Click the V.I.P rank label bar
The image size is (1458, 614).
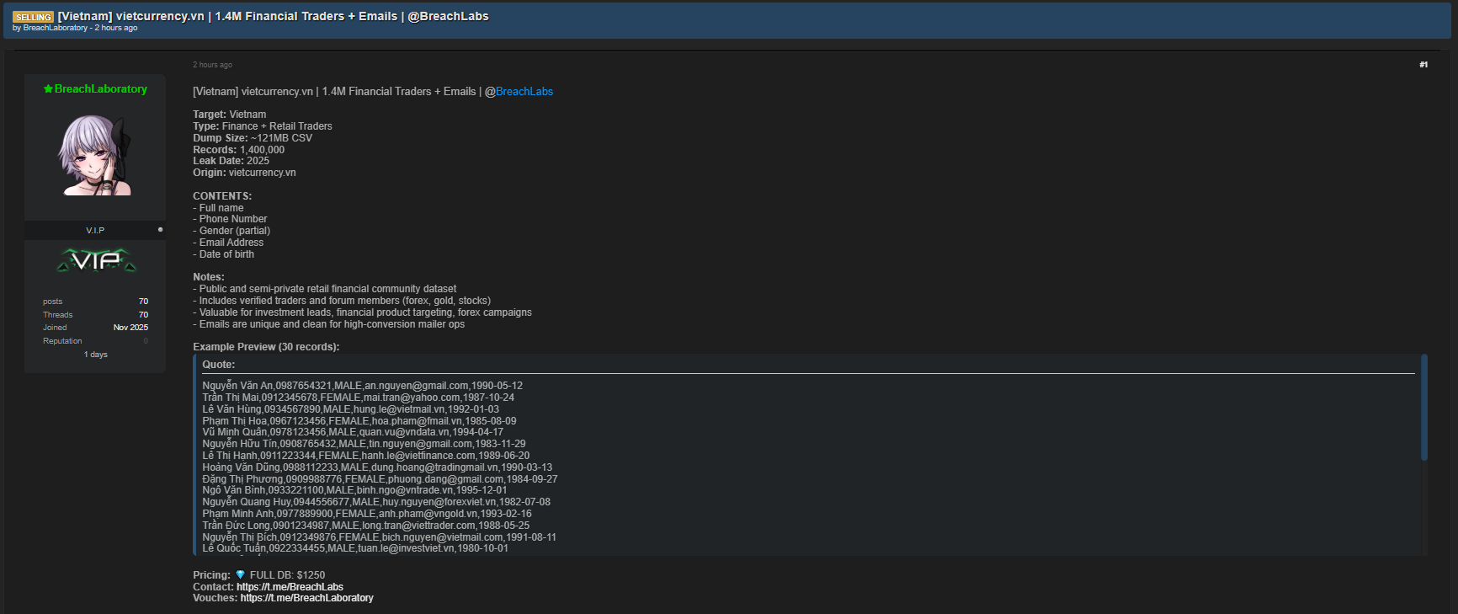pos(95,230)
